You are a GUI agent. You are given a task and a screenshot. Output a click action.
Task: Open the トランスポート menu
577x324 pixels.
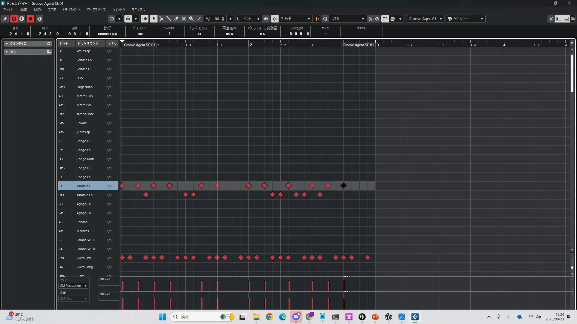71,10
